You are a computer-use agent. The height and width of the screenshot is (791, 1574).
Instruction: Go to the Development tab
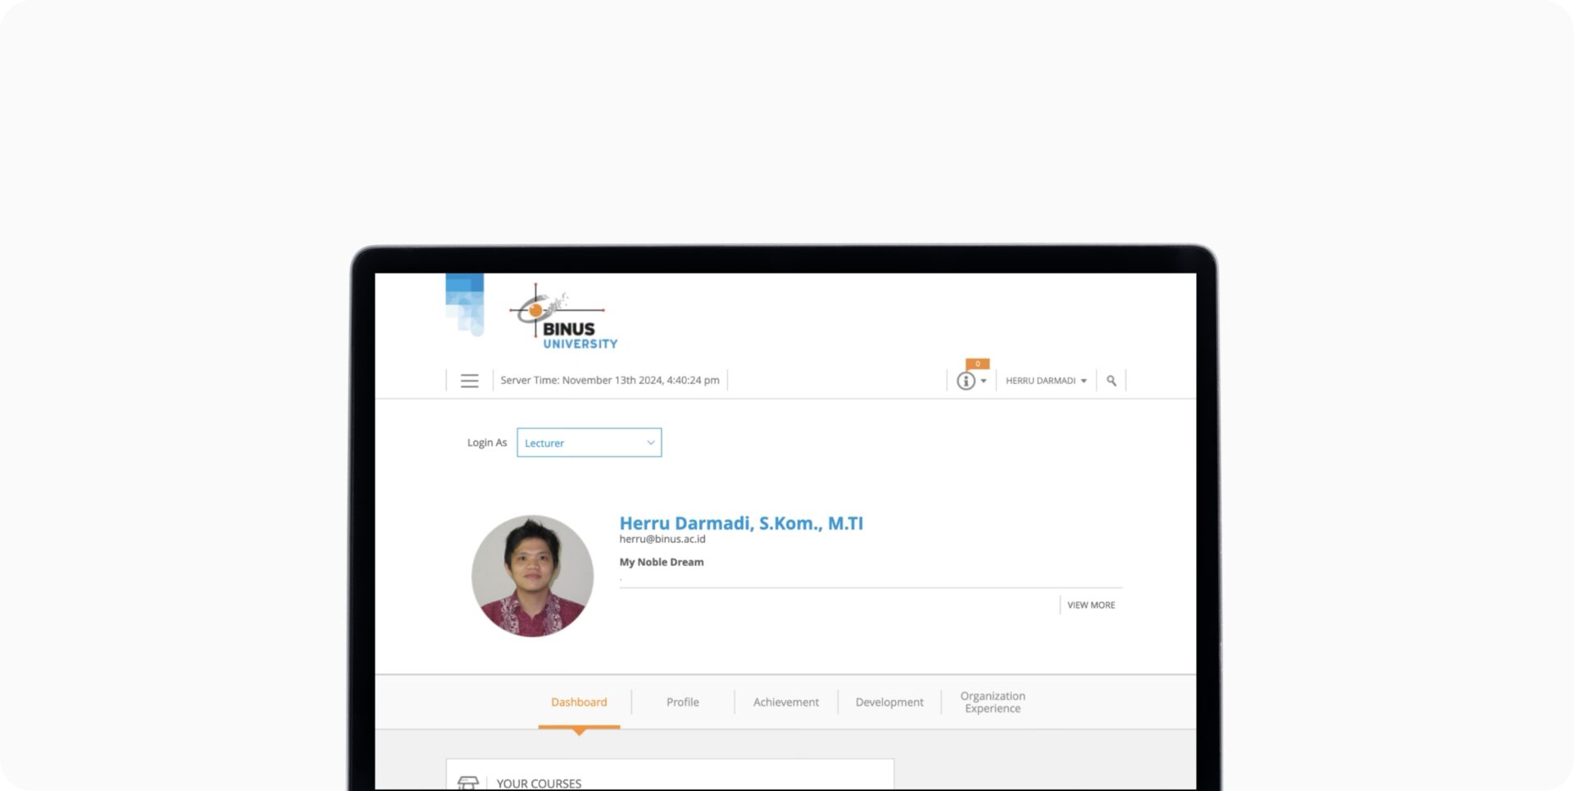tap(889, 702)
